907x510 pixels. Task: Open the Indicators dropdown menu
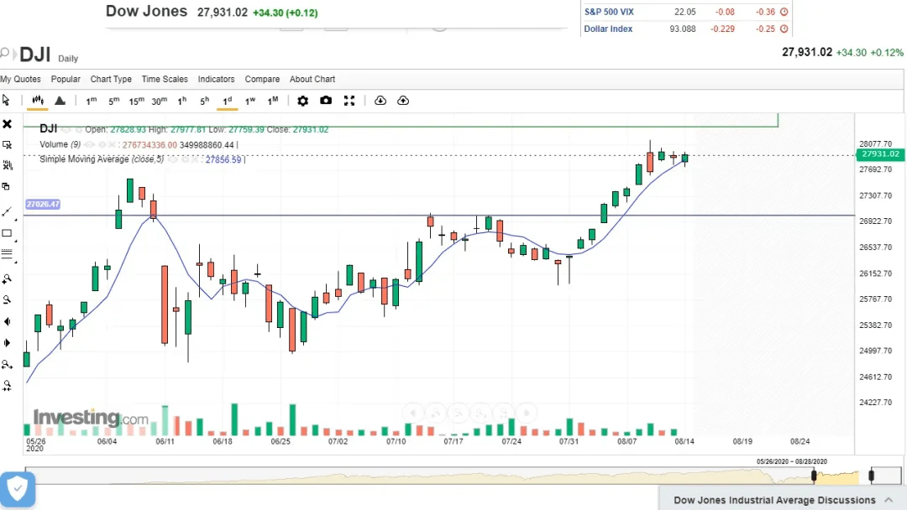point(217,79)
